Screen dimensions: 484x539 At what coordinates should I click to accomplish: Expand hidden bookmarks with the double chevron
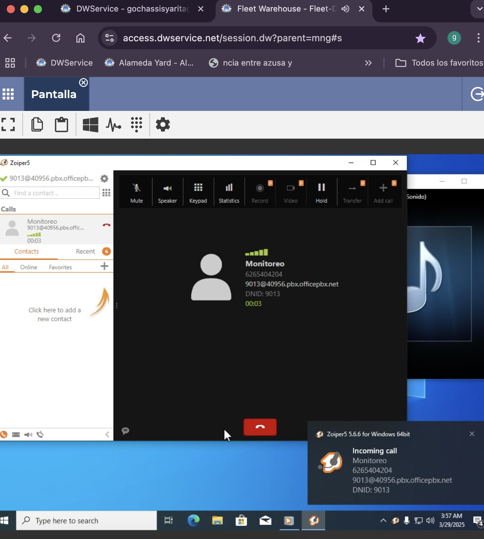click(x=368, y=63)
